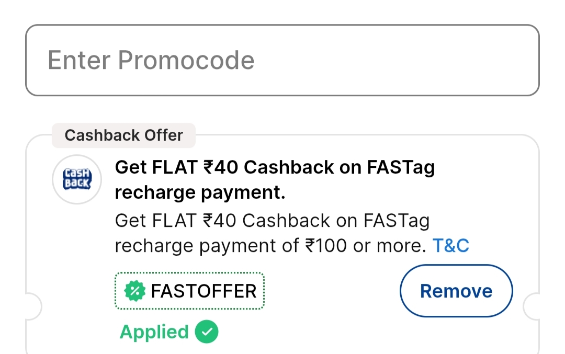Tap "or more." text before T&C
Screen dimensions: 565x354
coord(389,245)
